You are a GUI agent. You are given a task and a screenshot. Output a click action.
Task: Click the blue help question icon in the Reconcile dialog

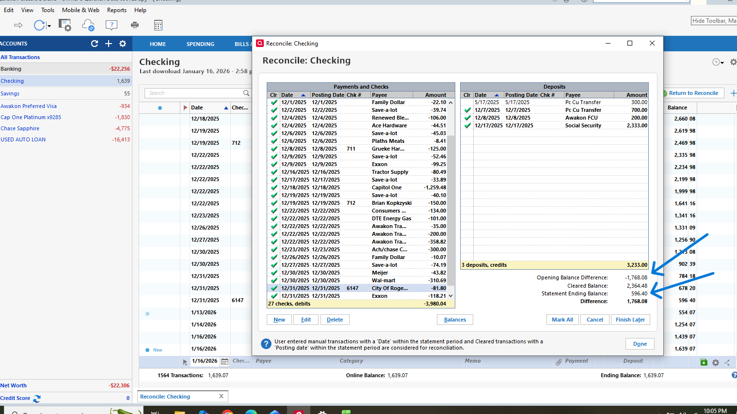(266, 344)
